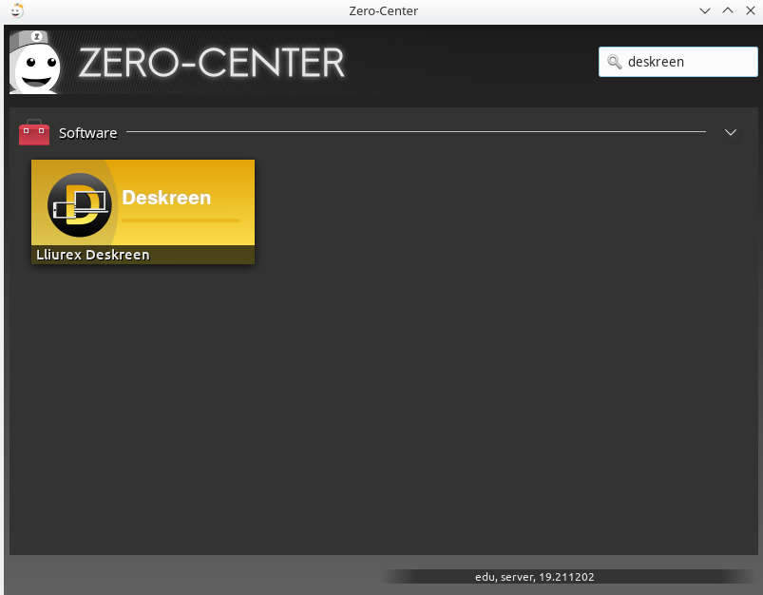Click the Zero-Center window title text
The image size is (763, 595).
pos(383,10)
